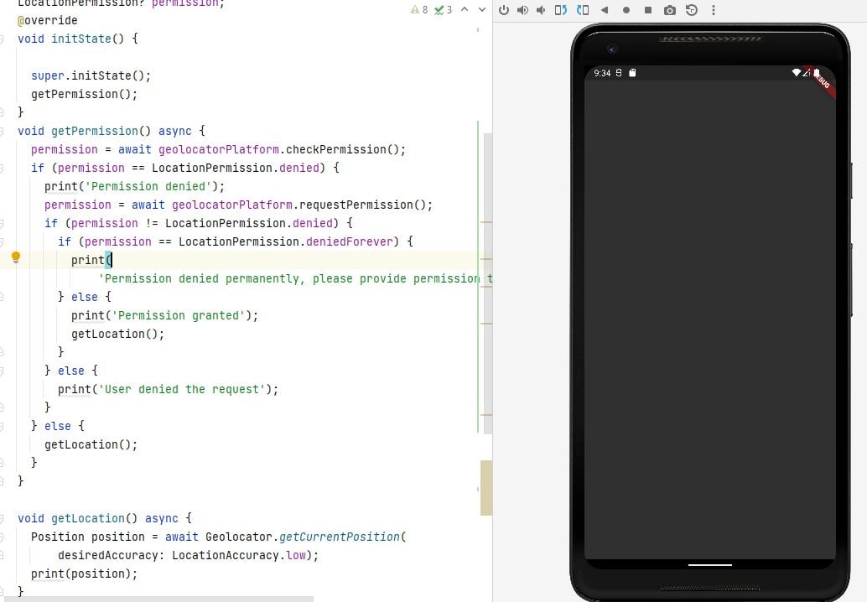Click the emulator Overview square button
The height and width of the screenshot is (602, 867).
coord(648,10)
